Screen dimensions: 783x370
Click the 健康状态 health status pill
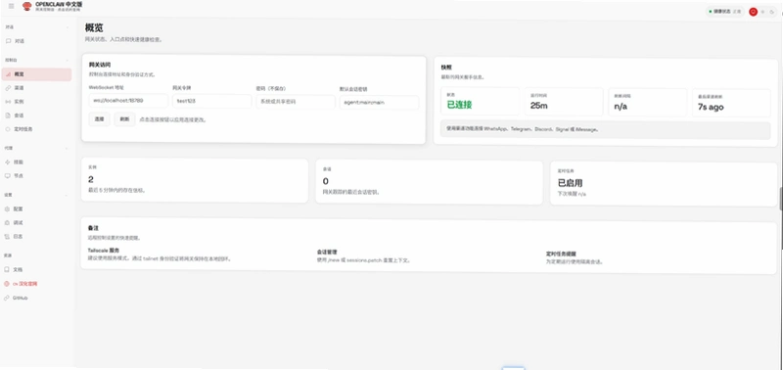725,11
